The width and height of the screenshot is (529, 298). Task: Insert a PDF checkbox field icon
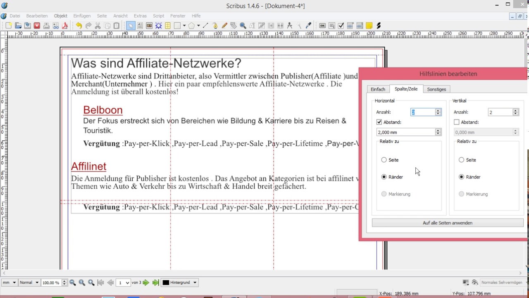pos(341,26)
